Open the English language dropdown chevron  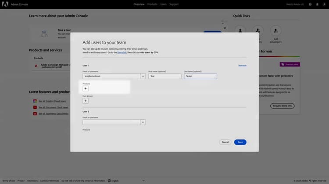point(143,181)
